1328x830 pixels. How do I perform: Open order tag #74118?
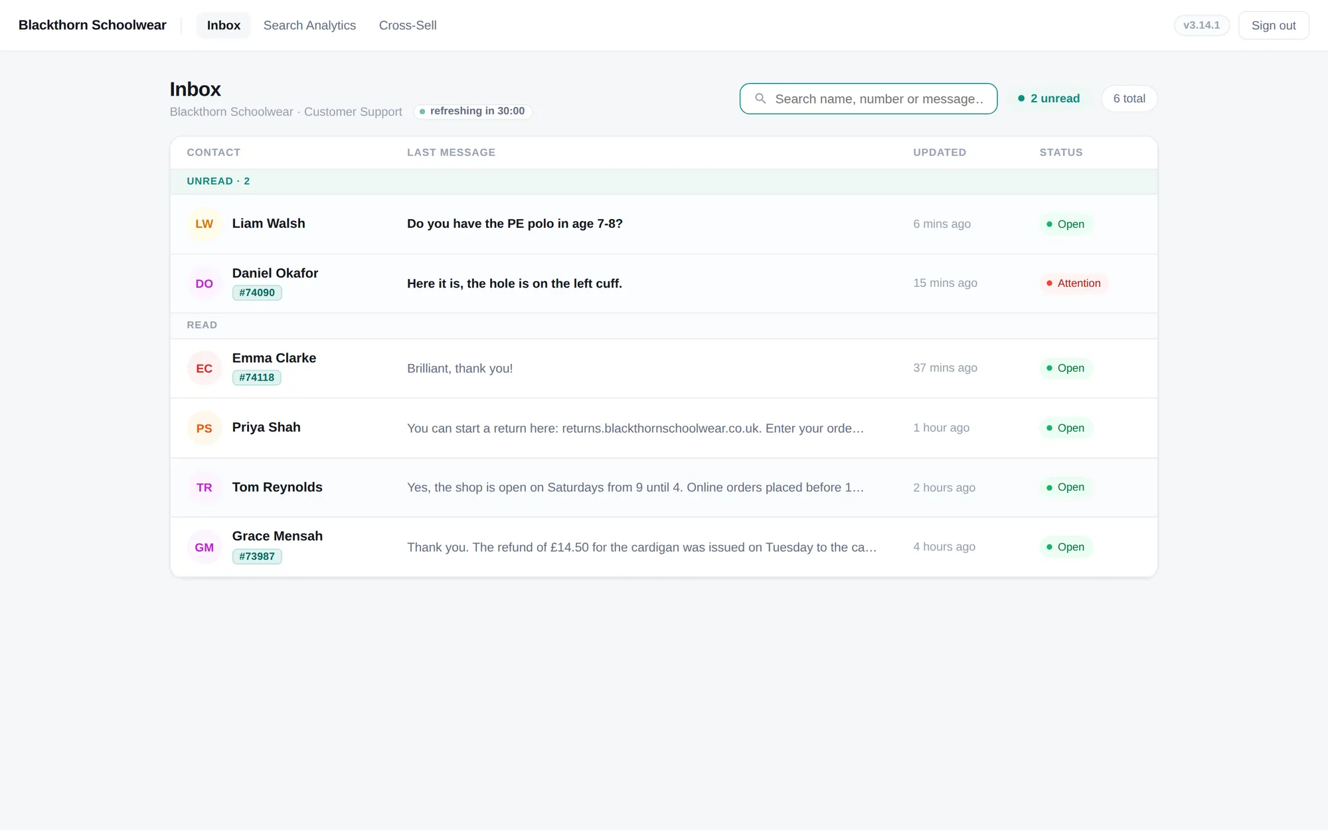(x=257, y=378)
